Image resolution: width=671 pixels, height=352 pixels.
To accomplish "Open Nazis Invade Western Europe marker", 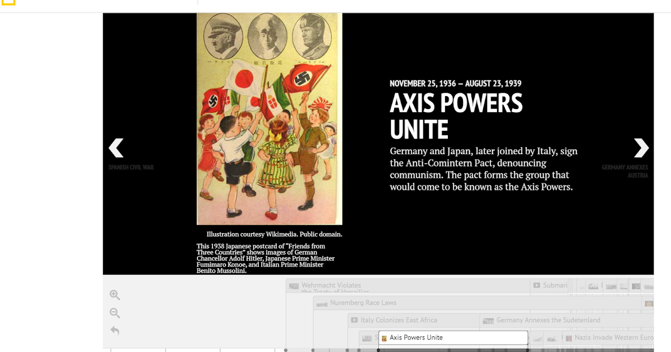I will (608, 338).
